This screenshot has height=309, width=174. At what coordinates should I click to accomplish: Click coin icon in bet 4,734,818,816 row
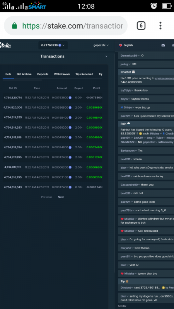click(x=70, y=138)
